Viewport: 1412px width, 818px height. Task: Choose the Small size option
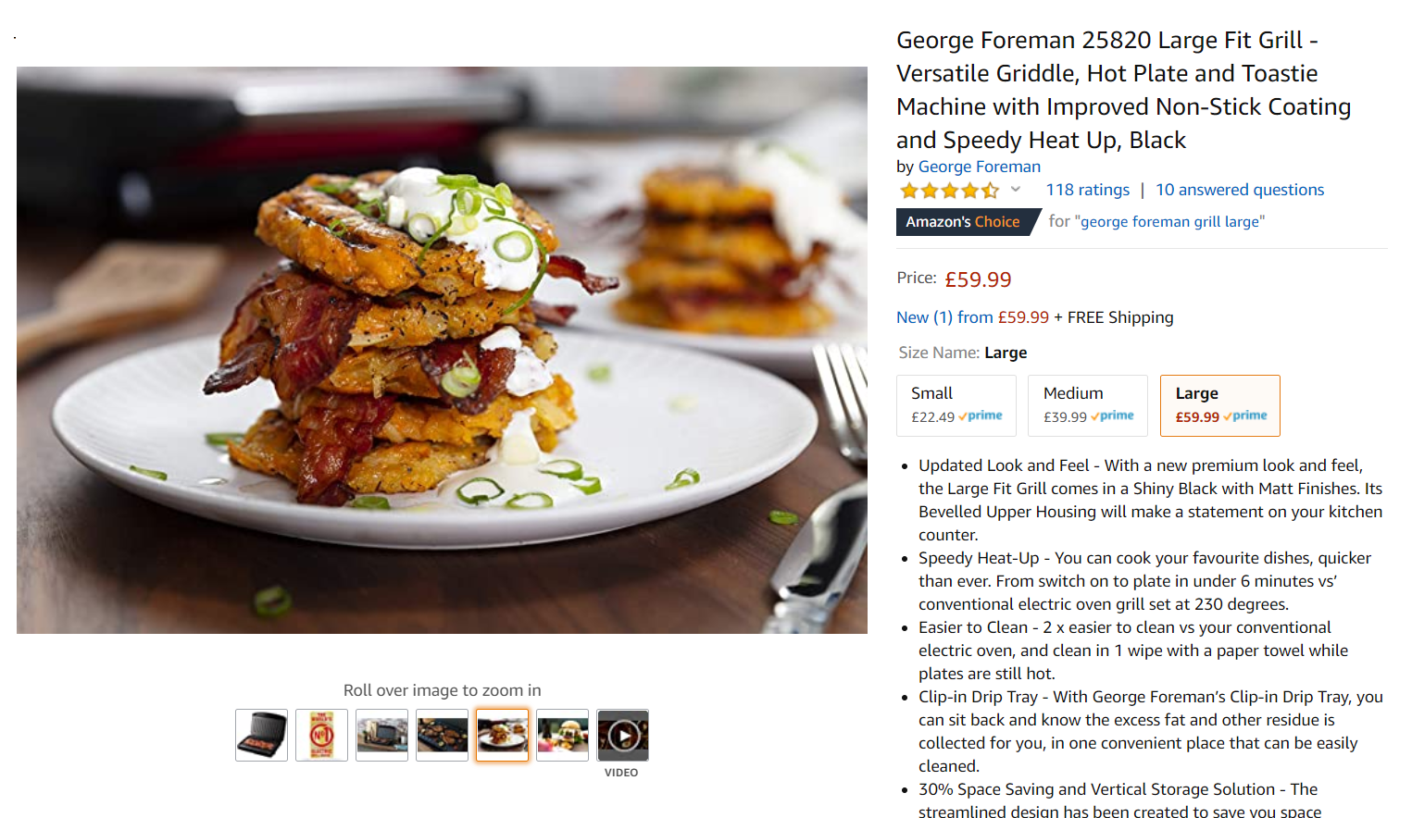point(956,405)
